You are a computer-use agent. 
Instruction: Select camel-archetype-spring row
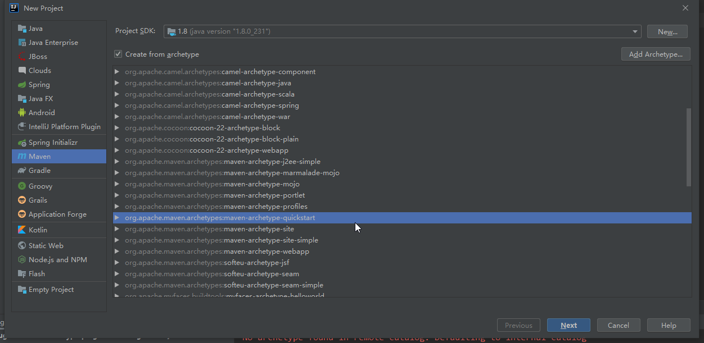click(x=402, y=106)
